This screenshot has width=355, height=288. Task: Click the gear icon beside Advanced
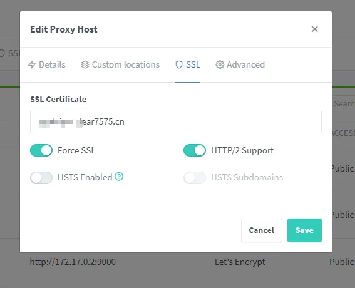[x=220, y=64]
